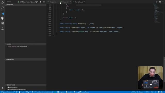Click line number 107 in the gutter
Screen dimensions: 165x93
pos(49,28)
